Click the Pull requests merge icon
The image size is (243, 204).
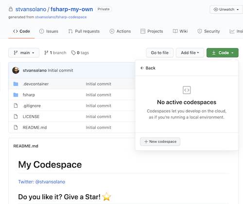tap(70, 31)
